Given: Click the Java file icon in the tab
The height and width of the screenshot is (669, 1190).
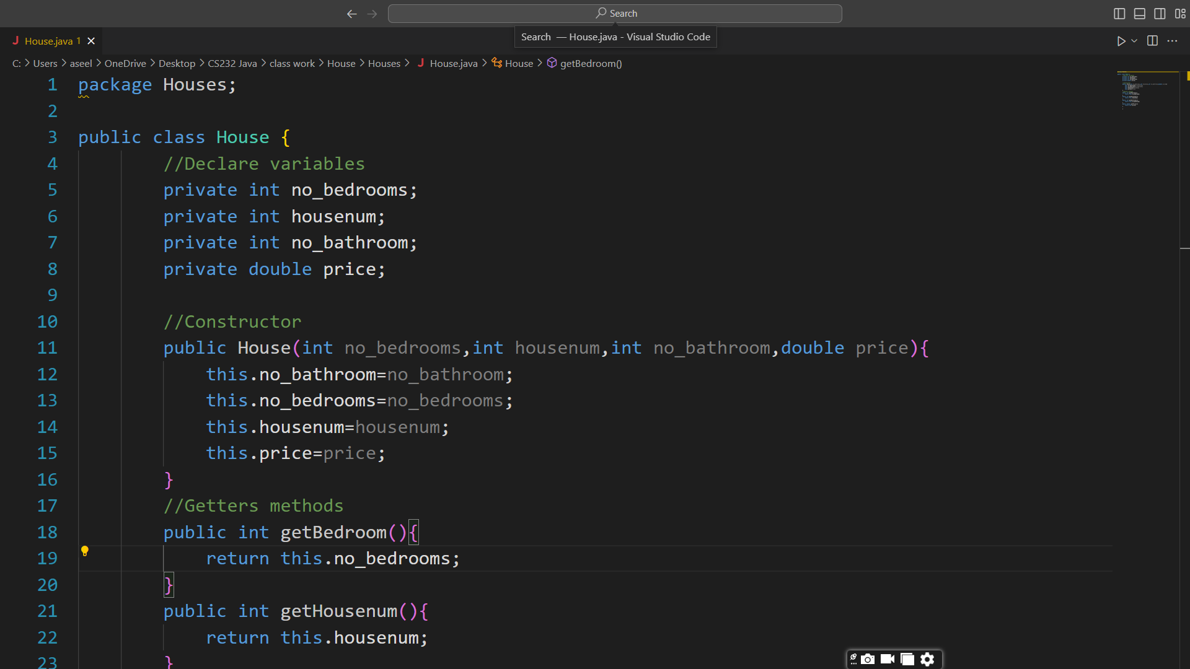Looking at the screenshot, I should [15, 41].
